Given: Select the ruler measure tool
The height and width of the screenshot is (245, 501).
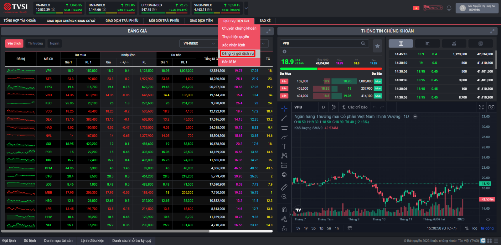Looking at the screenshot, I should tap(284, 187).
